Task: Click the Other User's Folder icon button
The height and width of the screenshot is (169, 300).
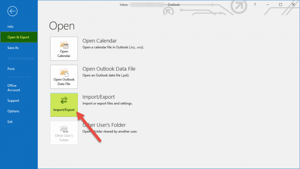Action: click(x=64, y=133)
